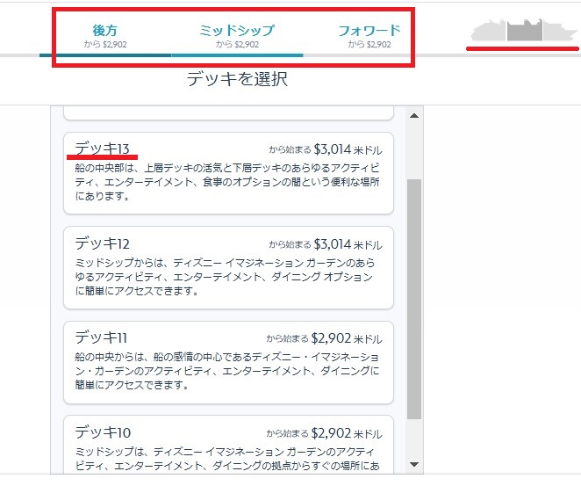
Task: Click the デッキ12 description starting ミッドシップからは
Action: (225, 277)
